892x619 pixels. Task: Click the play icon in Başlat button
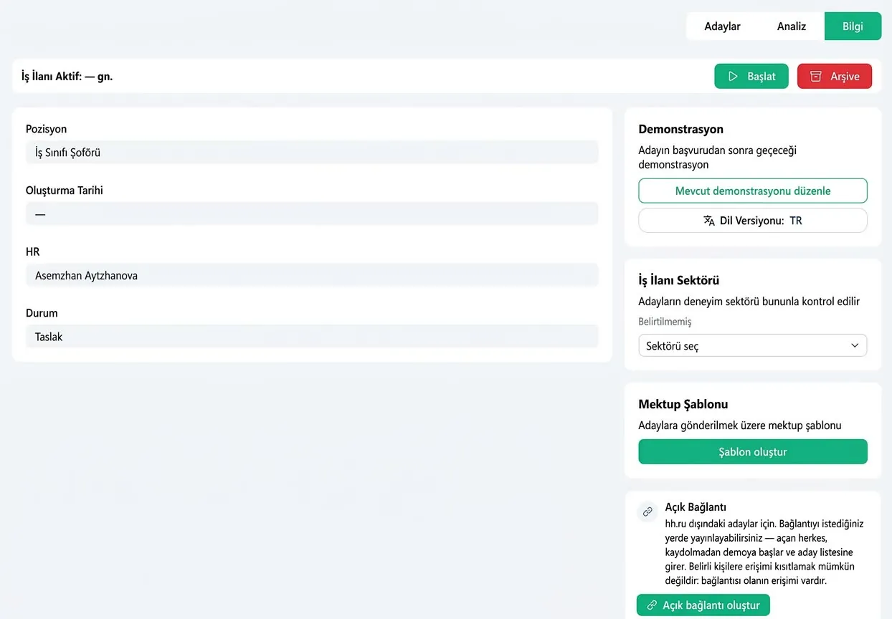tap(733, 77)
